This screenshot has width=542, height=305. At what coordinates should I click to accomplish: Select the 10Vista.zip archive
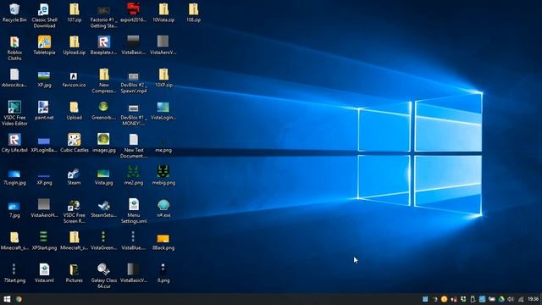coord(163,13)
